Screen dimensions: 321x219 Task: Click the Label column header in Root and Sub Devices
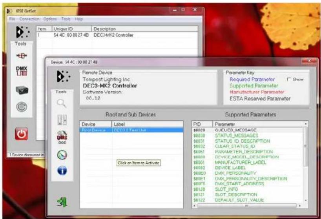[x=148, y=124]
